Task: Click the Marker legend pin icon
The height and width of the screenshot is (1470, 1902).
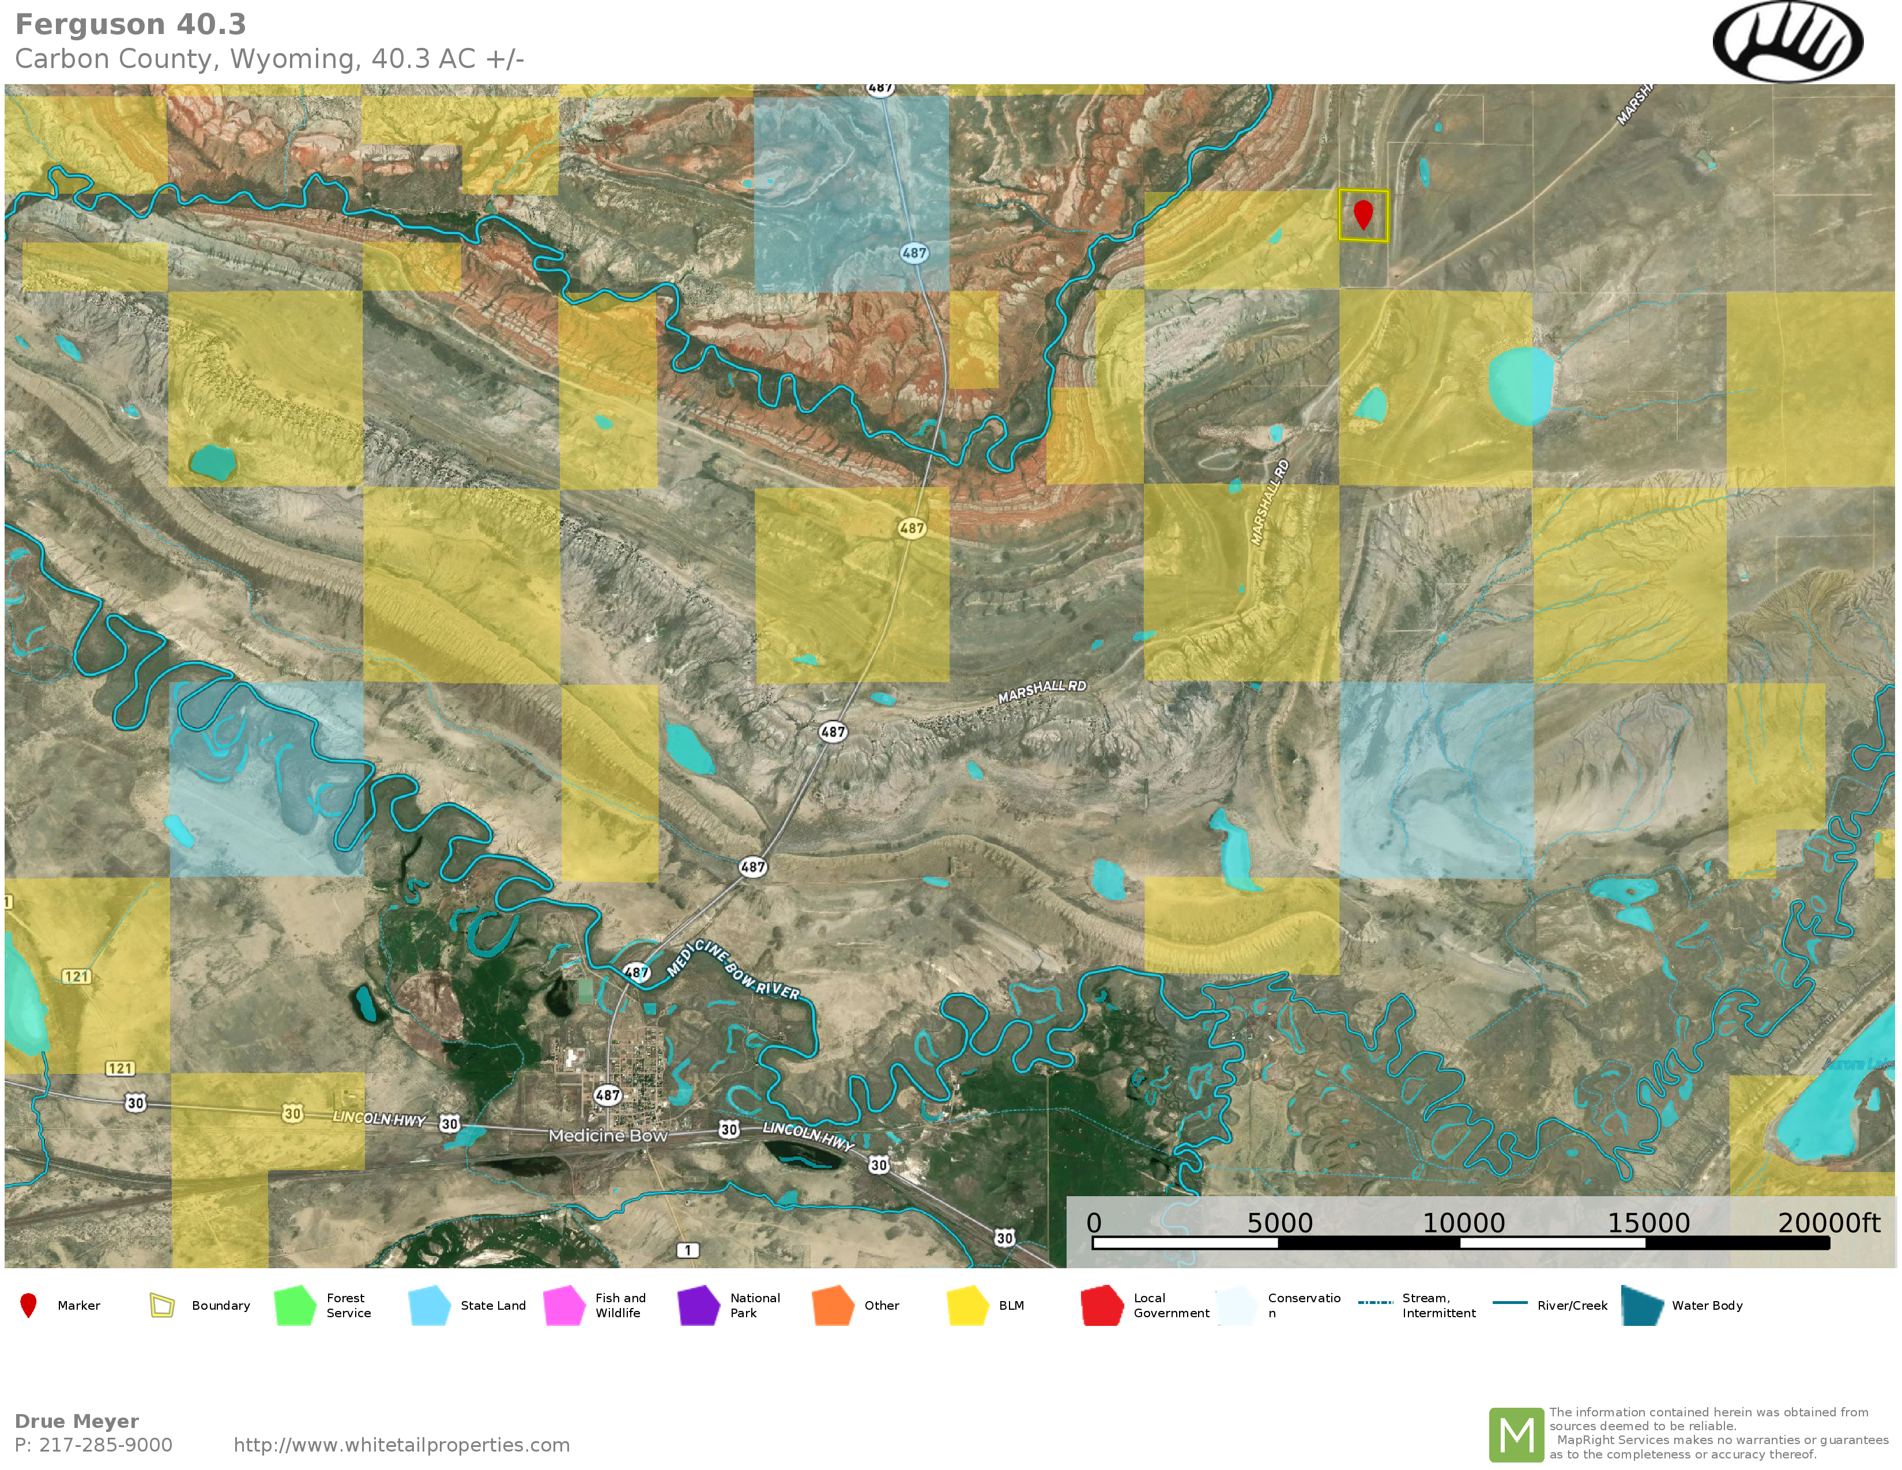Action: coord(29,1305)
